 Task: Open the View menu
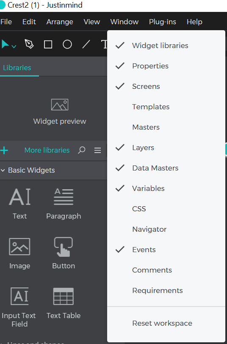tap(92, 22)
